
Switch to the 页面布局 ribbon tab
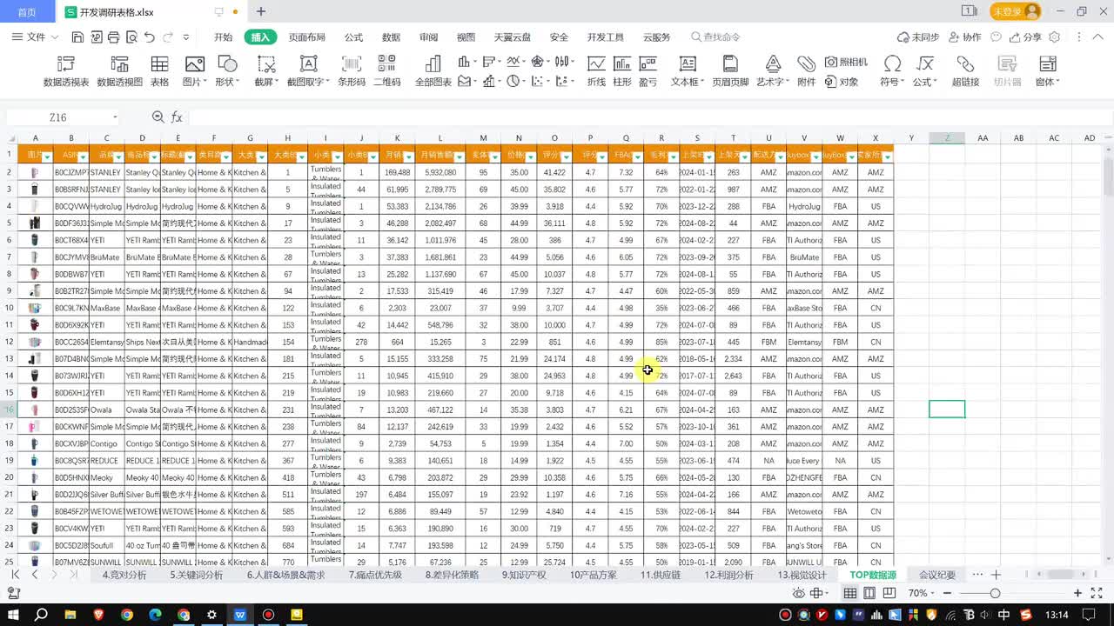pos(307,37)
